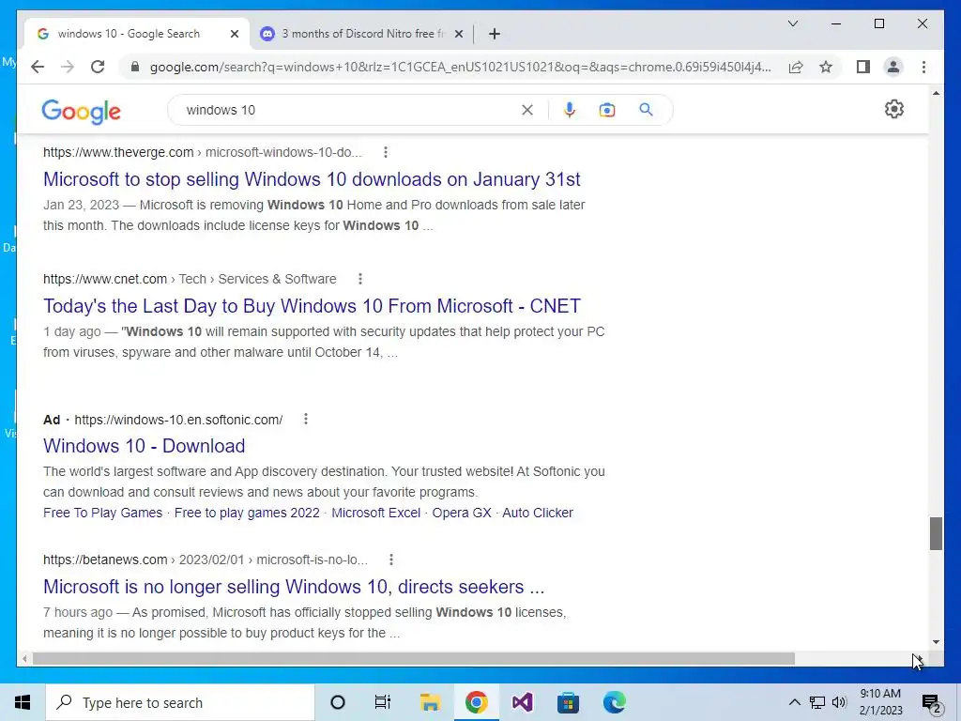Show hidden system tray icons
This screenshot has width=961, height=721.
click(794, 702)
